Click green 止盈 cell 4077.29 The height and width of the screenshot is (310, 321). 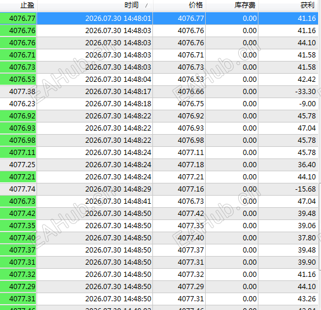[x=18, y=286]
